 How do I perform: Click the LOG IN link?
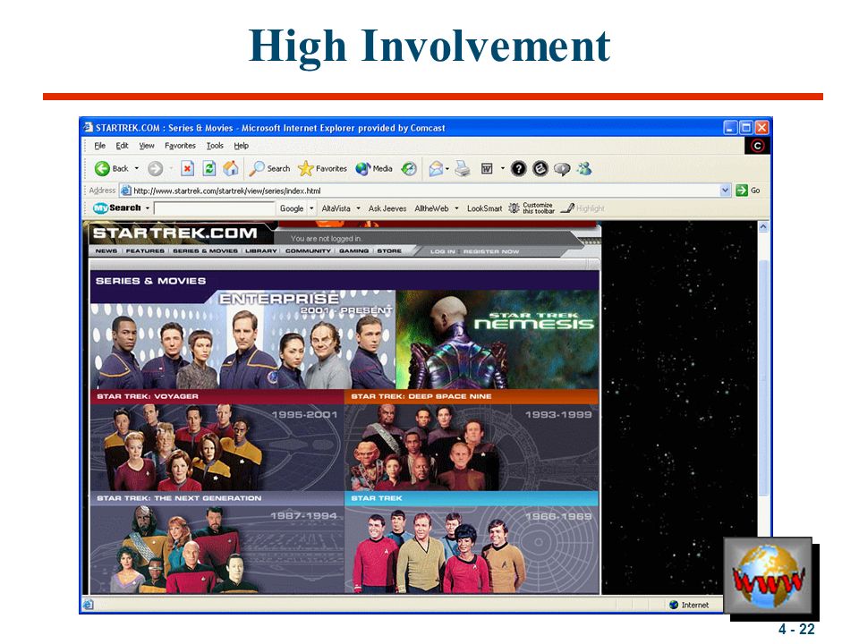pos(443,251)
